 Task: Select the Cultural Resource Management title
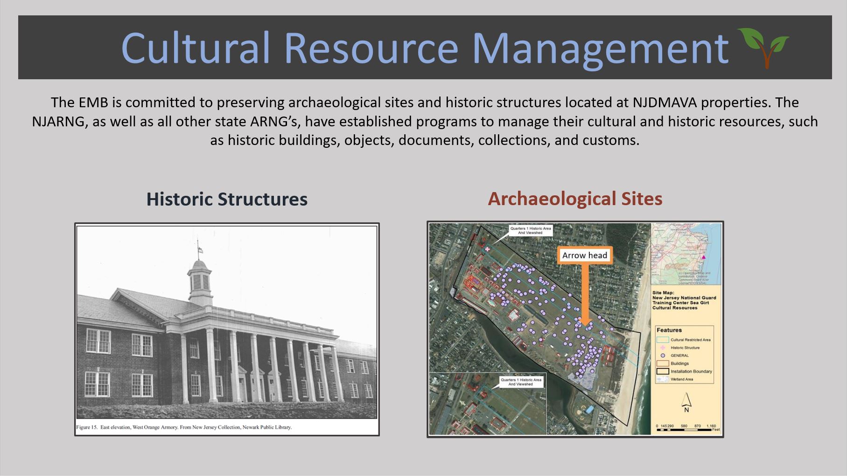[424, 48]
